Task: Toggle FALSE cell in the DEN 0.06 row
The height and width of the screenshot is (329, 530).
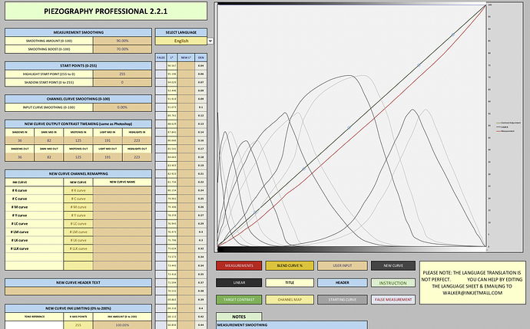Action: 161,74
